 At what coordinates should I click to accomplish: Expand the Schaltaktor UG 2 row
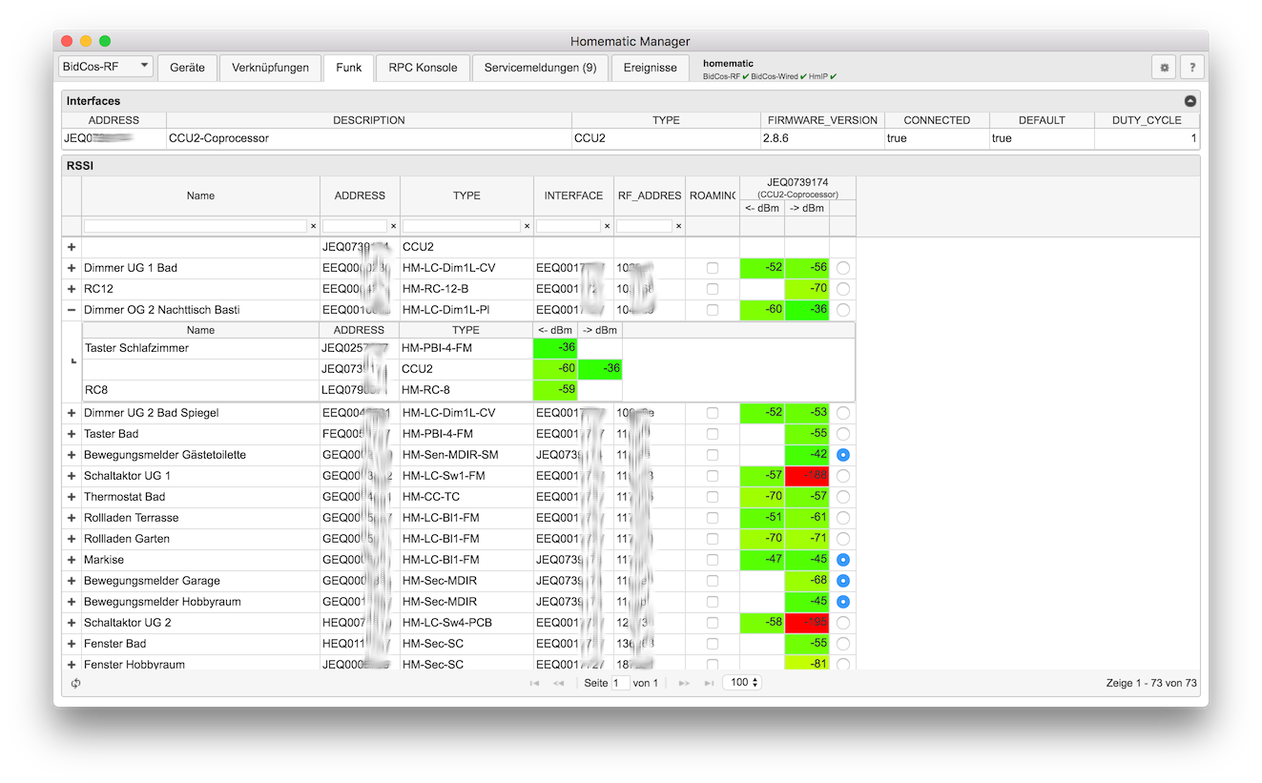(x=72, y=623)
